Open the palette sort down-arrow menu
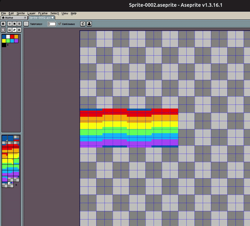The image size is (250, 226). [x=10, y=24]
